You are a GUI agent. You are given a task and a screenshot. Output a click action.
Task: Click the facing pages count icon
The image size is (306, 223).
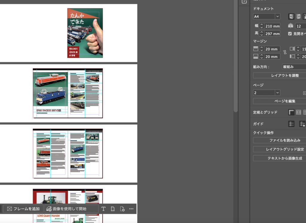[290, 26]
